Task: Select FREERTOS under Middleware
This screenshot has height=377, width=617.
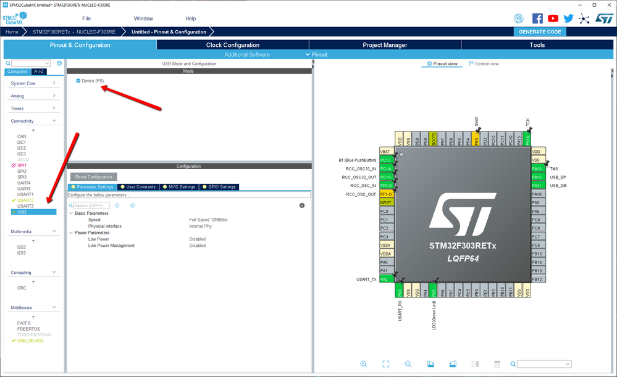Action: tap(28, 329)
